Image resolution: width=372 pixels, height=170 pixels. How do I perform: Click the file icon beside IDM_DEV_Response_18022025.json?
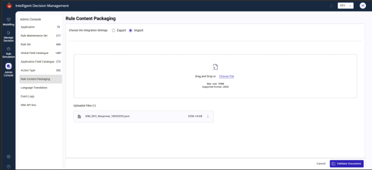point(79,117)
